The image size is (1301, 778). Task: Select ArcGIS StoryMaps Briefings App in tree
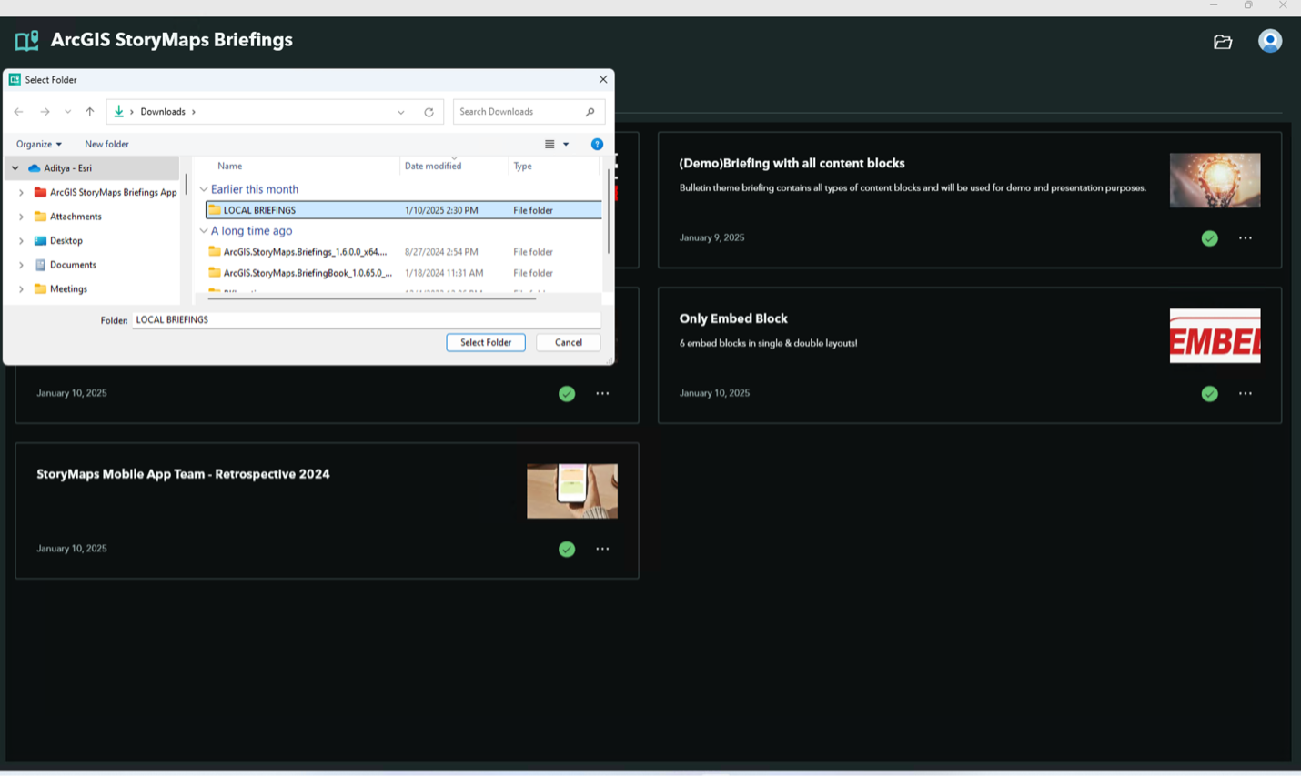point(114,193)
